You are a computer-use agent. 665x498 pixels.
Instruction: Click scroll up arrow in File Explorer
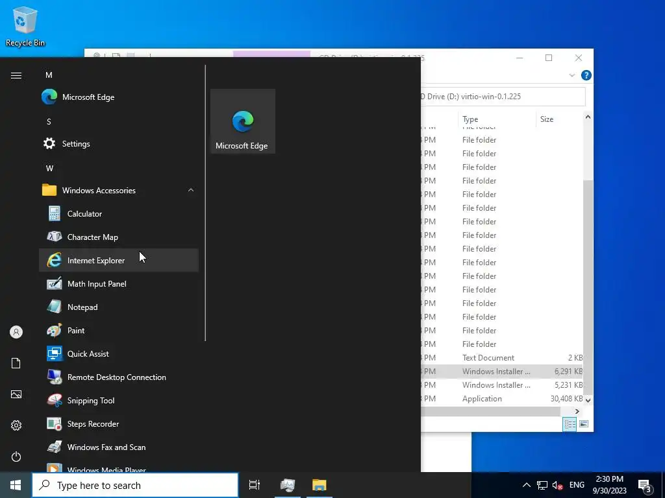pos(588,117)
